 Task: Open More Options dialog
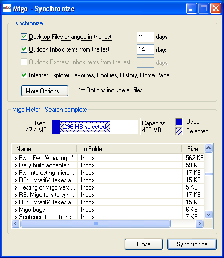click(x=45, y=91)
